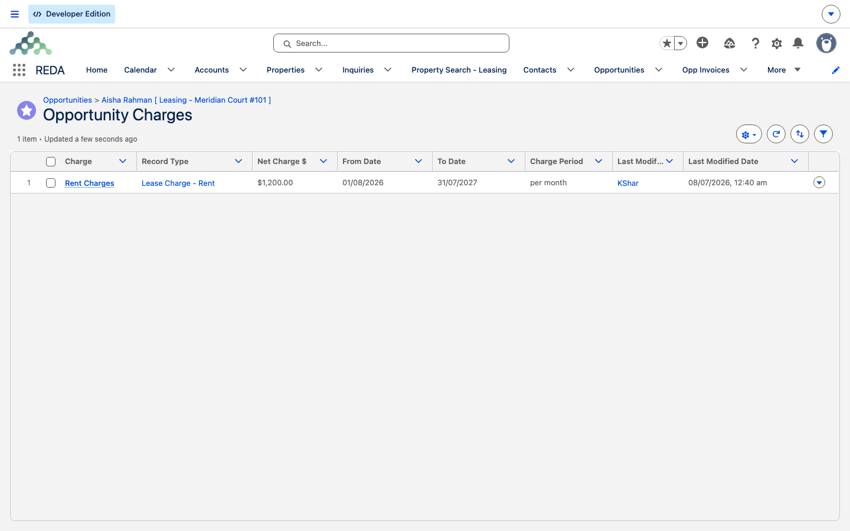Open the Setup gear menu
Image resolution: width=850 pixels, height=531 pixels.
click(x=777, y=43)
